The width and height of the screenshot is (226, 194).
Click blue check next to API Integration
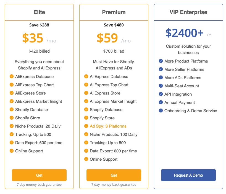click(161, 94)
